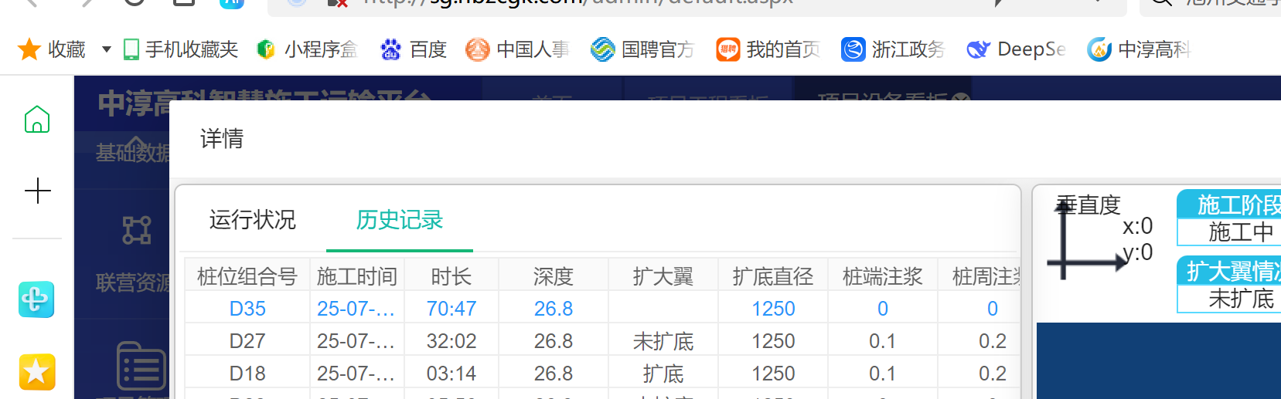Click the 深度 column header
The width and height of the screenshot is (1281, 399).
553,276
